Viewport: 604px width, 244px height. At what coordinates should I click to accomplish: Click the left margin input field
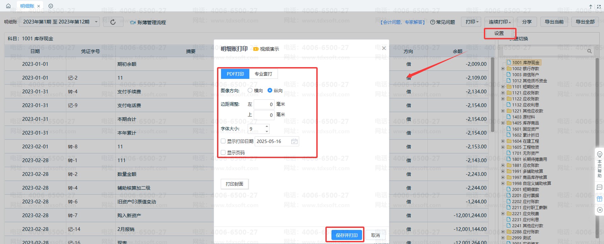pyautogui.click(x=264, y=104)
